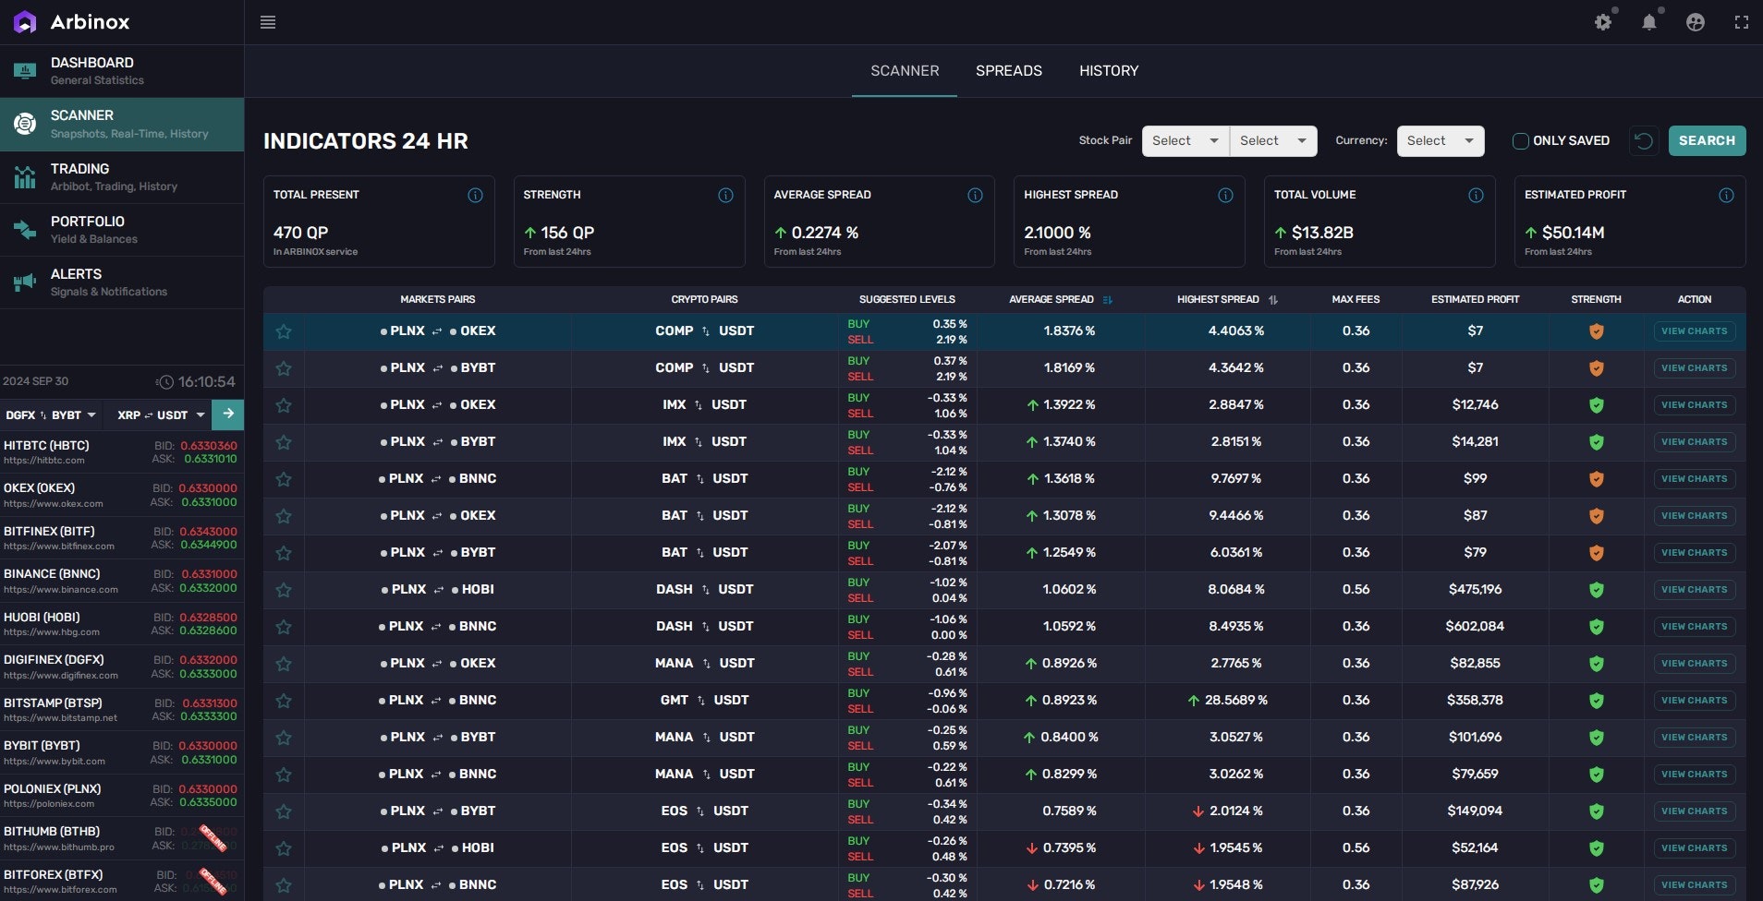Click the green arrow go button in ticker panel
Screen dimensions: 1763x901
point(228,414)
